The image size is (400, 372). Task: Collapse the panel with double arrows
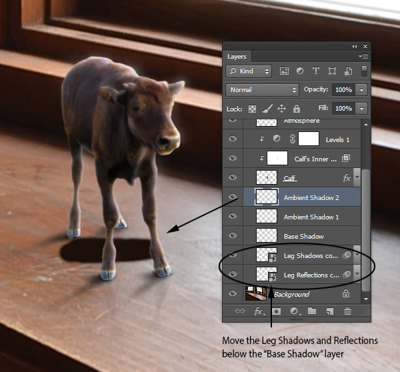pyautogui.click(x=355, y=46)
